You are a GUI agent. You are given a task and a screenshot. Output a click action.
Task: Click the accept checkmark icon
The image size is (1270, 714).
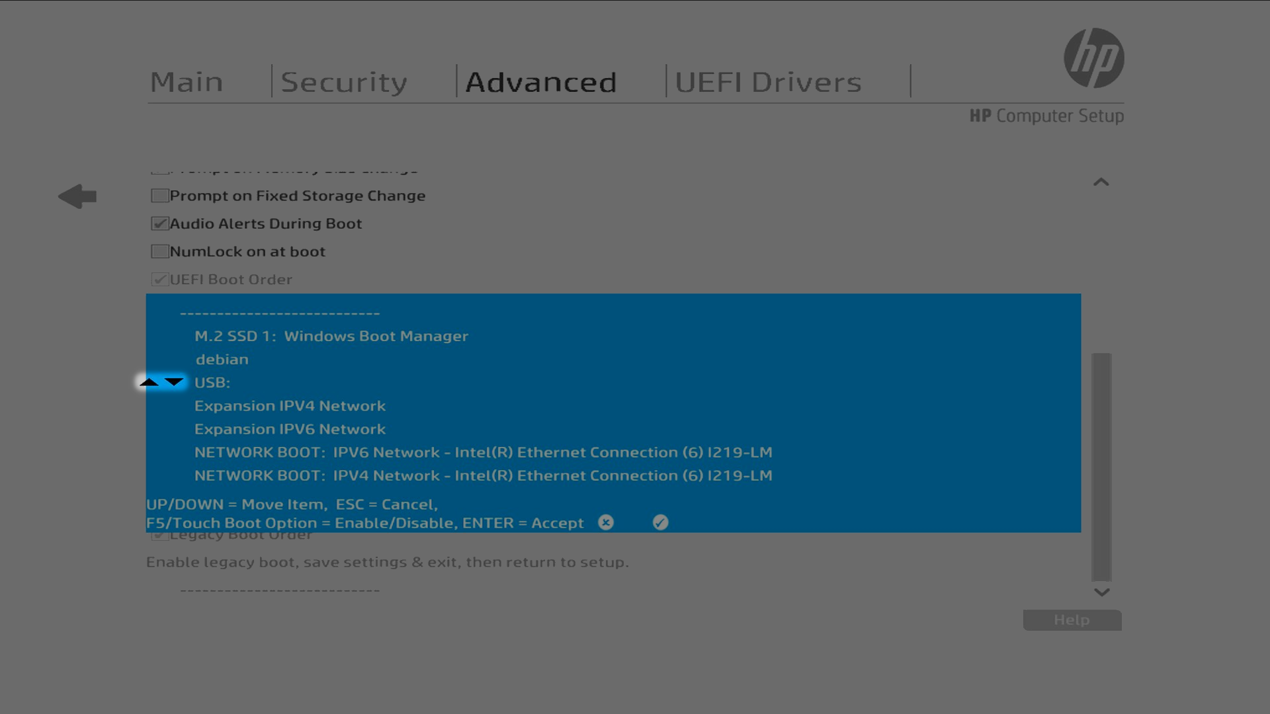coord(660,522)
